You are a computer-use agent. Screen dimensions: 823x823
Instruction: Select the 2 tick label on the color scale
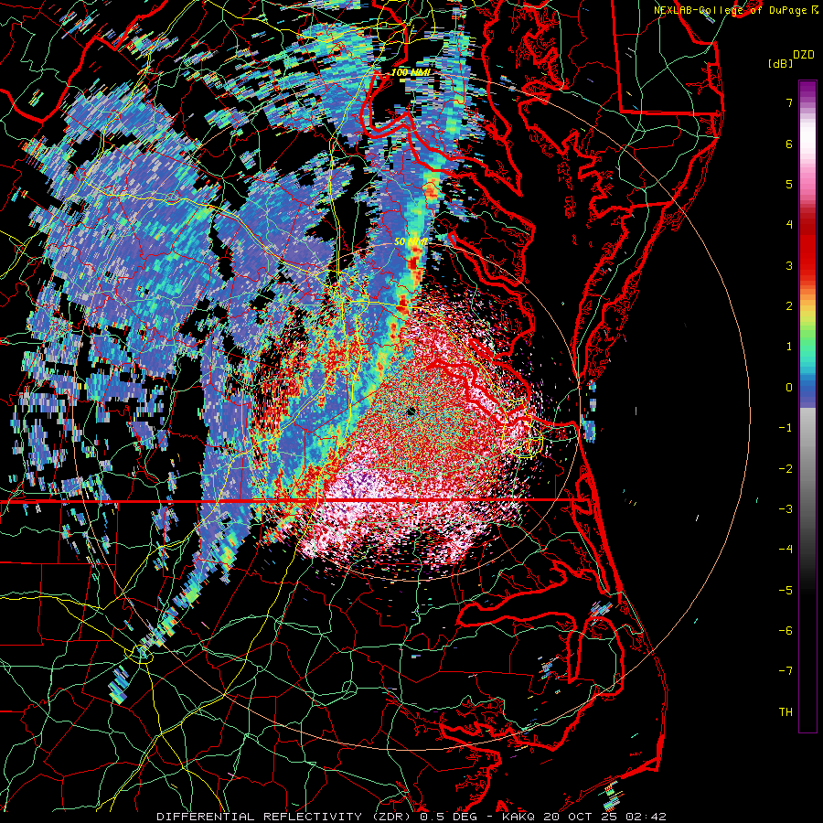(789, 306)
